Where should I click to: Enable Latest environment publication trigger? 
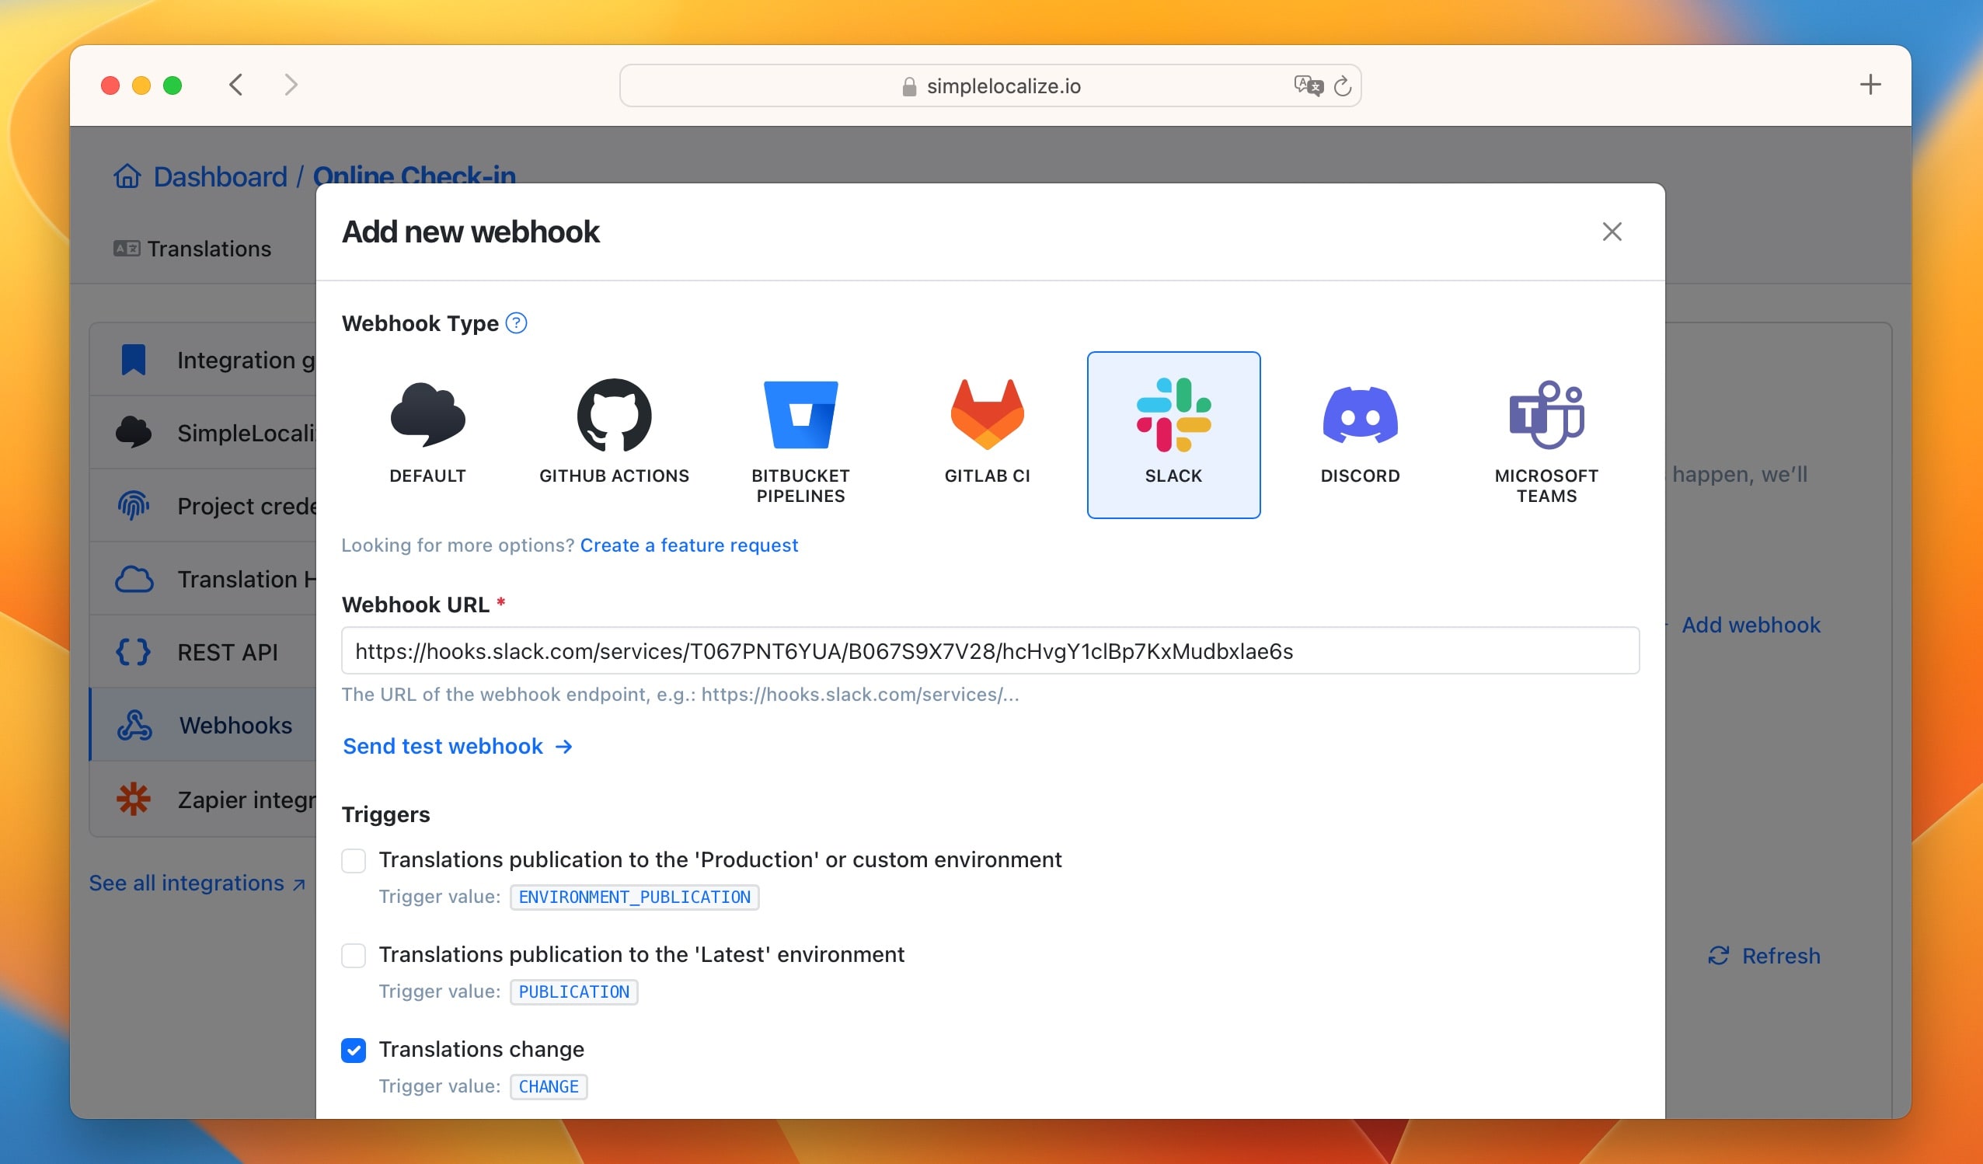point(354,956)
